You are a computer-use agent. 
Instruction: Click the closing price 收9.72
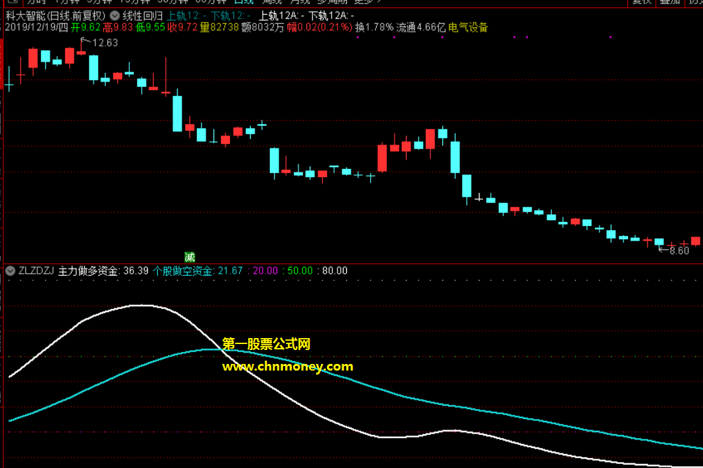click(x=182, y=27)
